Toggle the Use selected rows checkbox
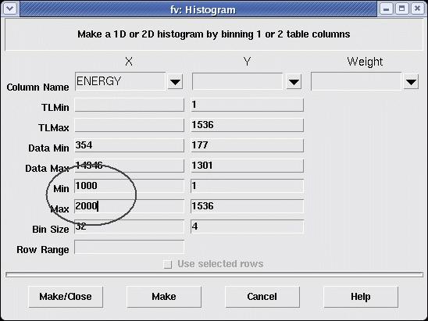 [x=168, y=264]
